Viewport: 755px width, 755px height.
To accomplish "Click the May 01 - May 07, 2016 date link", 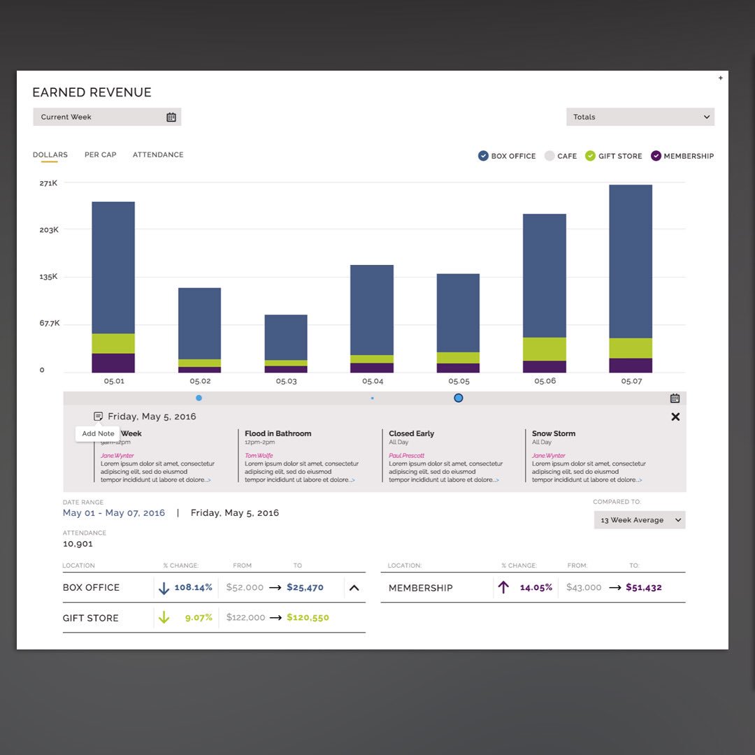I will coord(113,512).
